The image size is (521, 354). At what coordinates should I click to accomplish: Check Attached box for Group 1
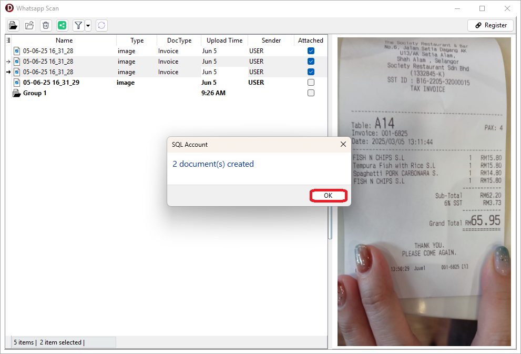(x=311, y=93)
